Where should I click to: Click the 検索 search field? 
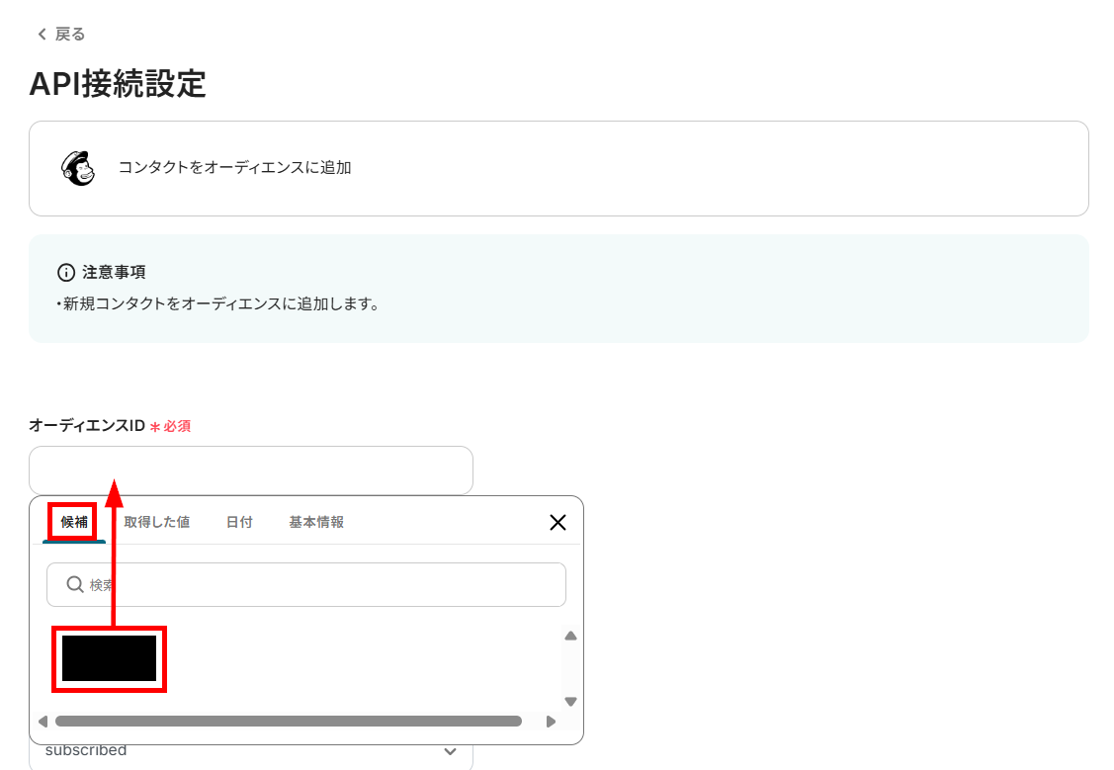click(x=306, y=584)
